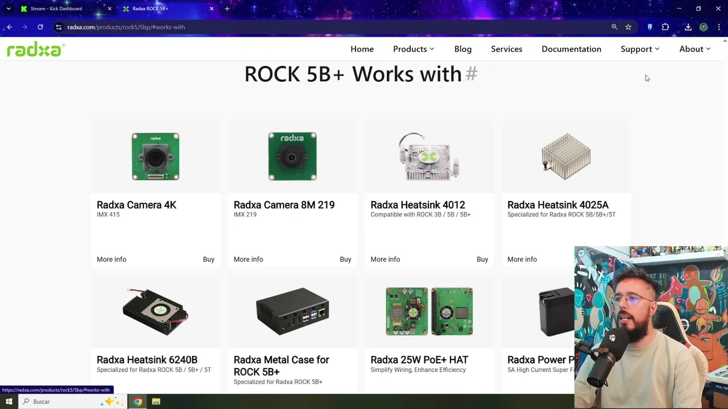This screenshot has width=728, height=409.
Task: Click the zoom magnifier icon in address bar
Action: point(614,27)
